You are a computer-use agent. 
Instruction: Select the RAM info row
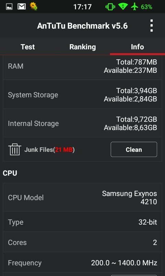82,66
